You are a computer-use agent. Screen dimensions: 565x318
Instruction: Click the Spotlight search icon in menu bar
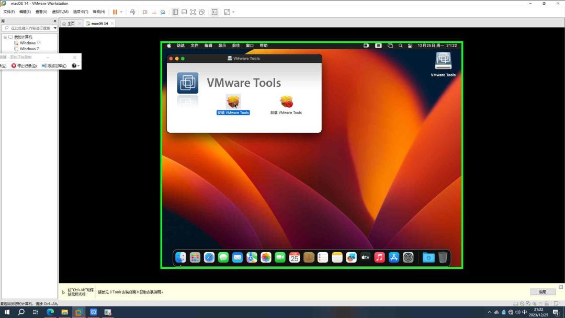[x=400, y=46]
